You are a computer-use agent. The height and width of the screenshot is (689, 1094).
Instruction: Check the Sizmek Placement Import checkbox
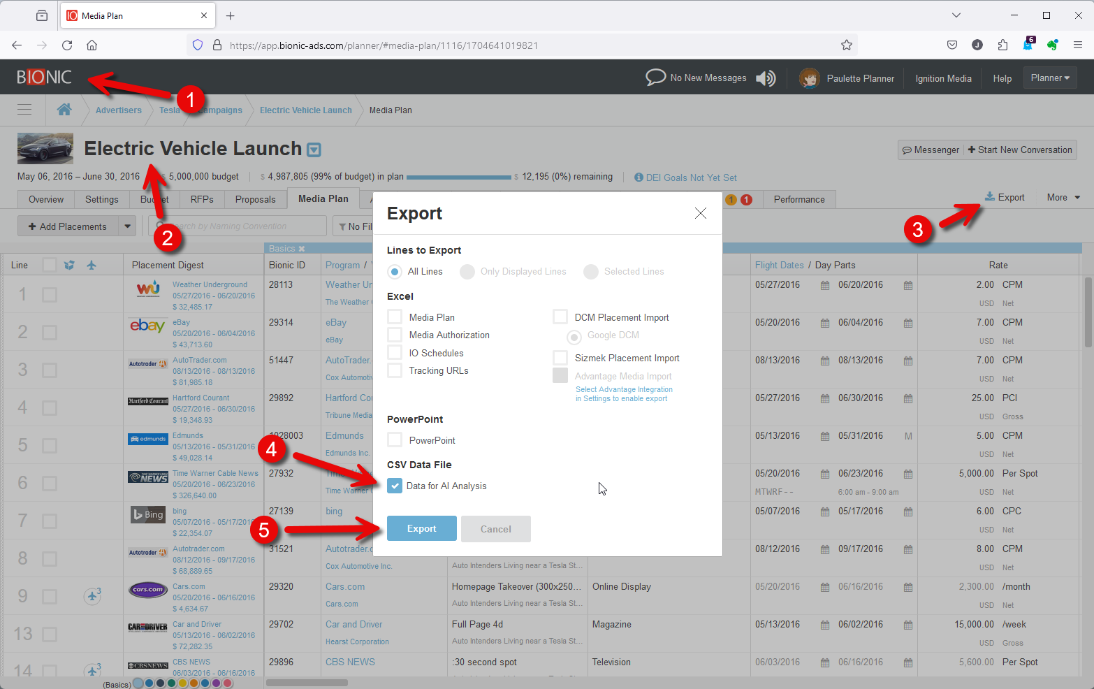[560, 358]
